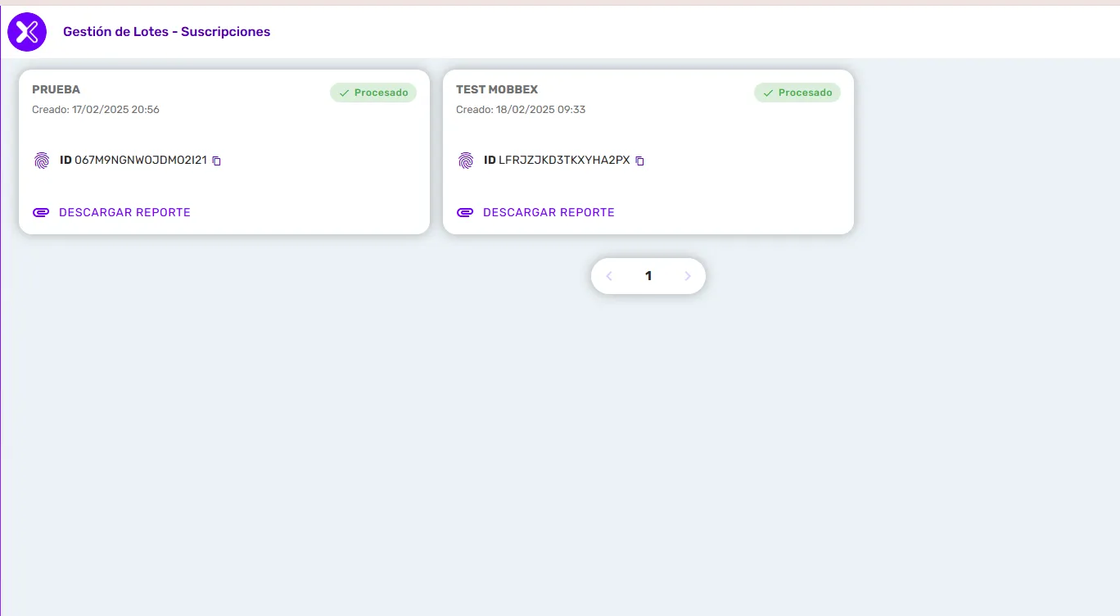Screen dimensions: 1120x616
Task: Select page 1 in the pagination
Action: [x=648, y=276]
